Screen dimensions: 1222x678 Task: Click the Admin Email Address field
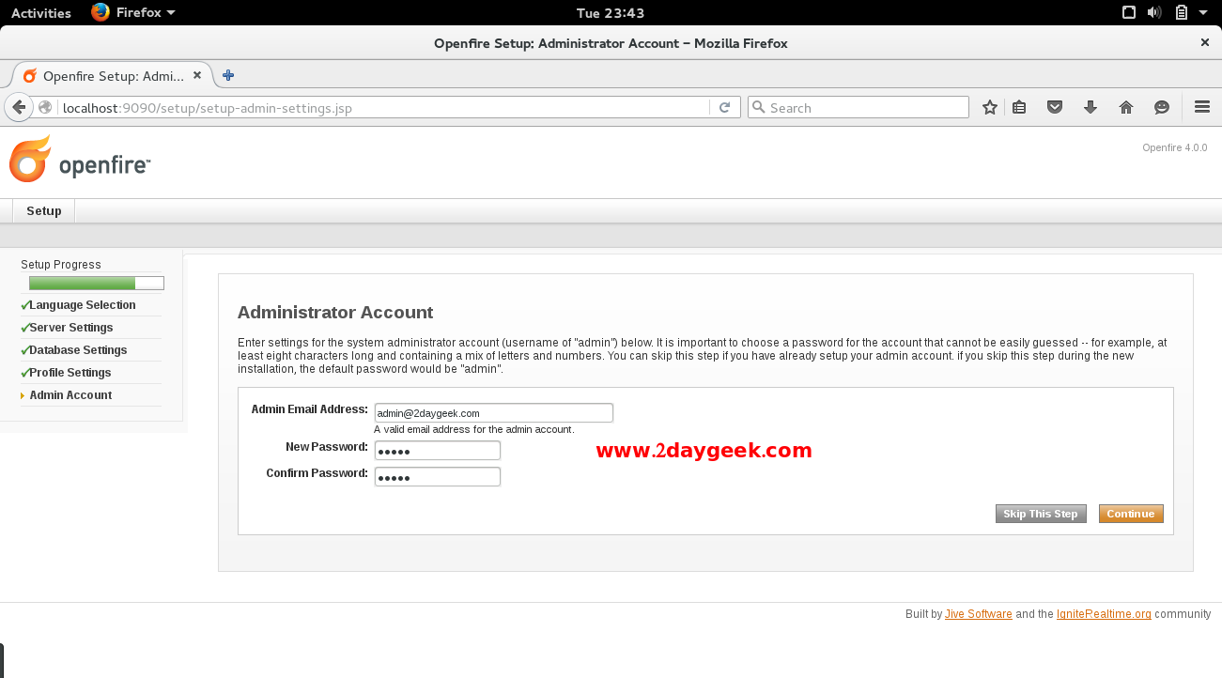pos(493,412)
